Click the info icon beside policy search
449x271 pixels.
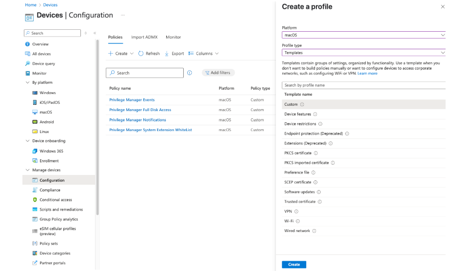click(190, 73)
